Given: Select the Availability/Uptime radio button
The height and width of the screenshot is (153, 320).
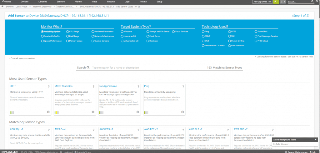Looking at the screenshot, I should pos(42,32).
